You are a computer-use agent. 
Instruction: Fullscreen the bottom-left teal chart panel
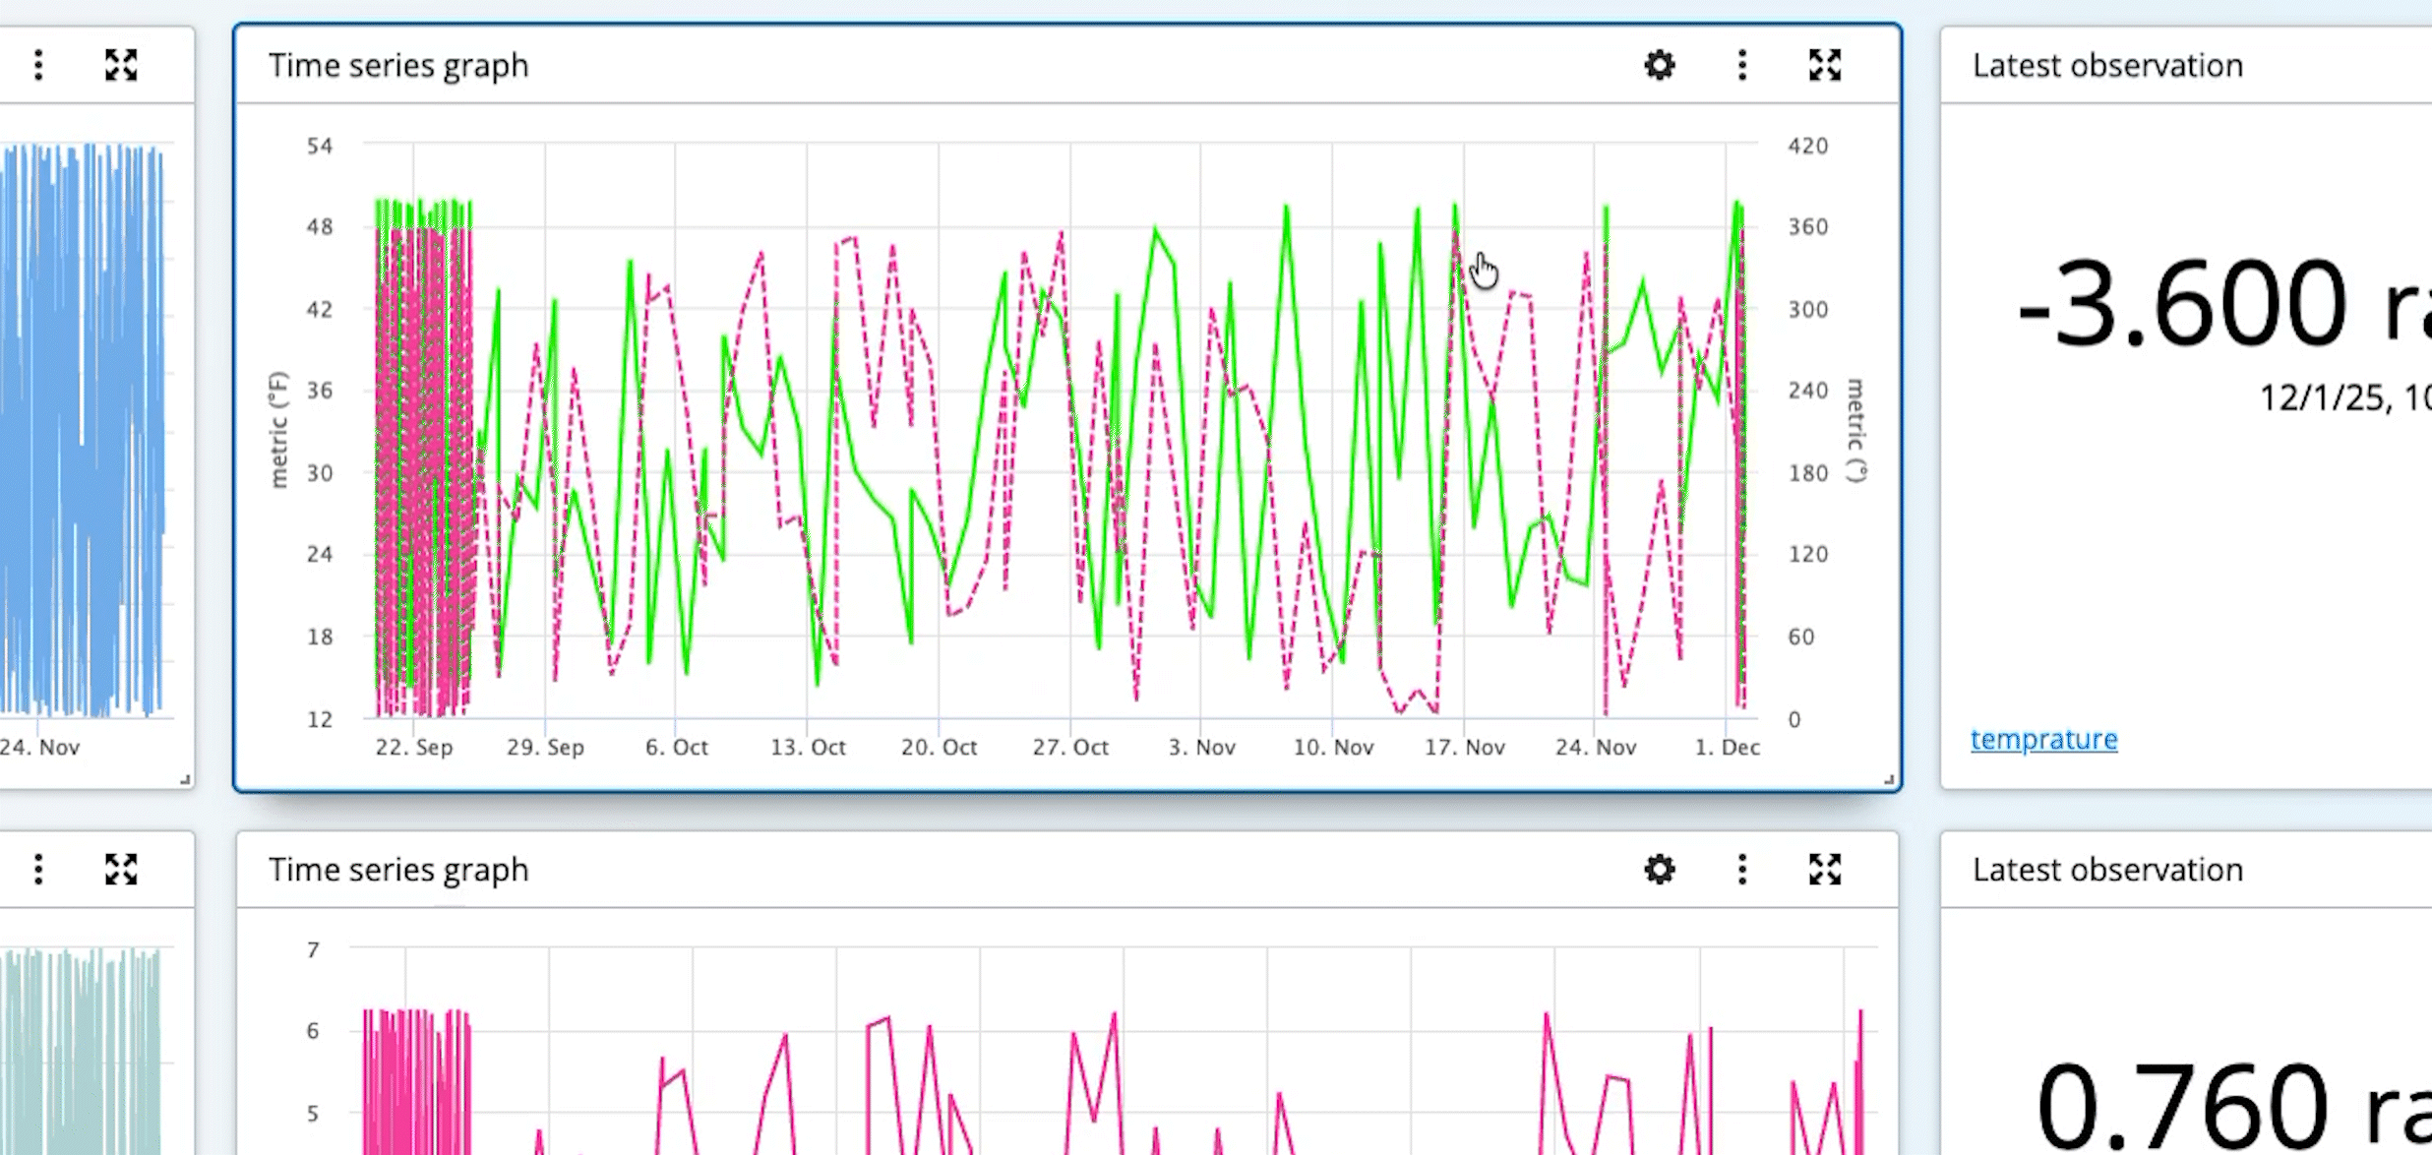pos(121,870)
